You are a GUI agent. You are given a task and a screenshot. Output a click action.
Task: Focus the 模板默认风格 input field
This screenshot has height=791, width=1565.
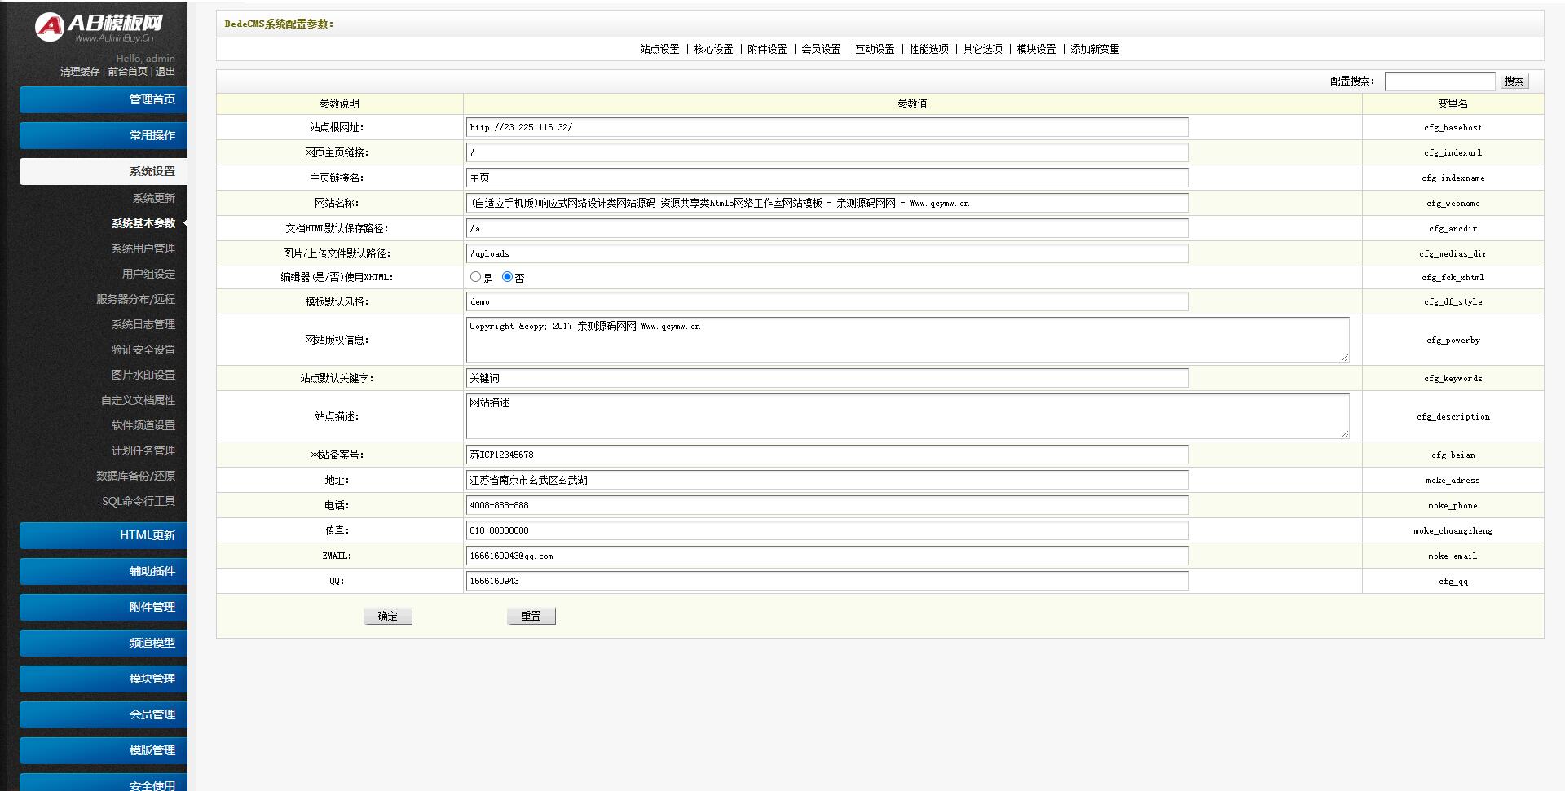coord(827,301)
